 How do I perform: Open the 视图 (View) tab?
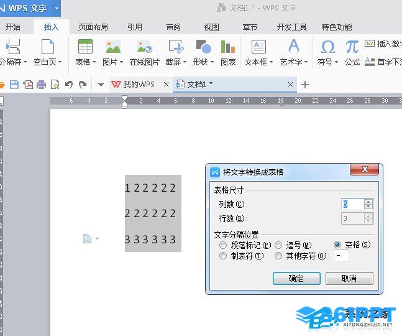pyautogui.click(x=211, y=27)
